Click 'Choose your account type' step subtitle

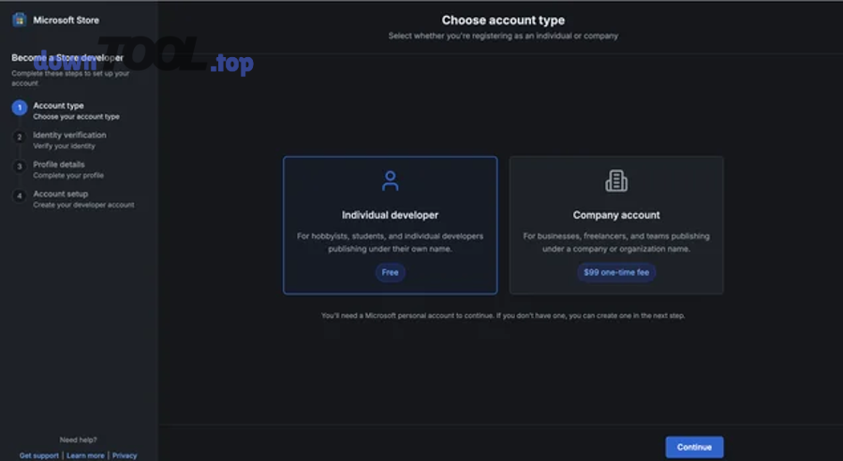(x=77, y=117)
